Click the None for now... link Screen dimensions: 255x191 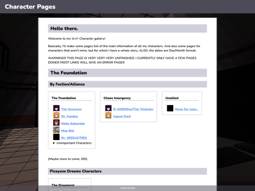[187, 109]
